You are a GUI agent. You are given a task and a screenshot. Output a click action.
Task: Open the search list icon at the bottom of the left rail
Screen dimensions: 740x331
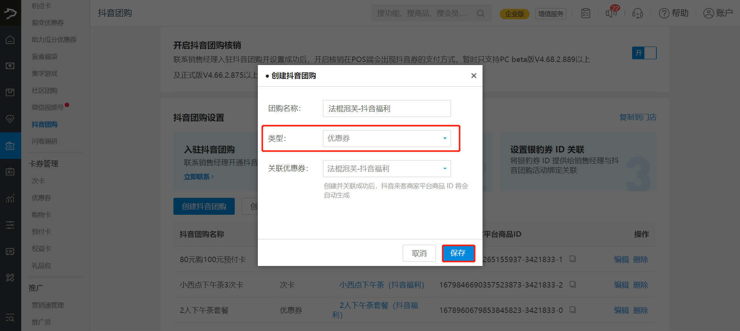point(10,318)
